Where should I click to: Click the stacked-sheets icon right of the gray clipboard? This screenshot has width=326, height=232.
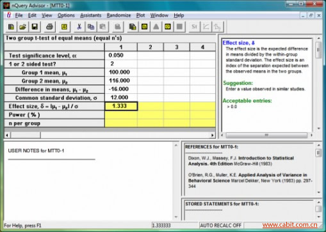coord(133,27)
